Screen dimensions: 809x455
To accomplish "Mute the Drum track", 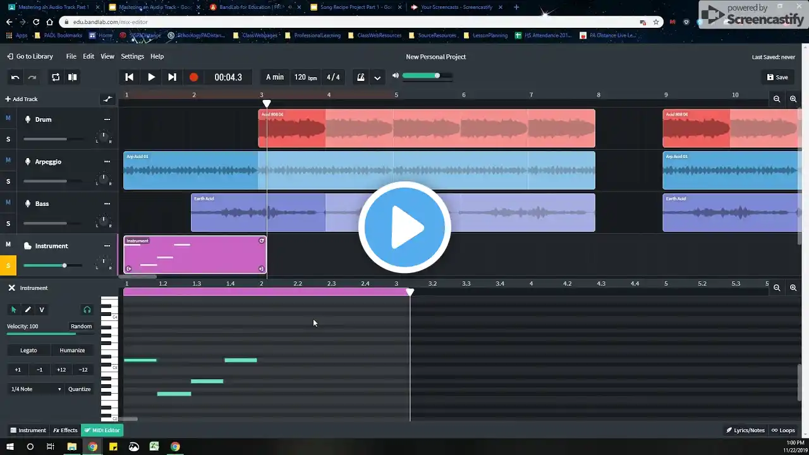I will click(8, 118).
